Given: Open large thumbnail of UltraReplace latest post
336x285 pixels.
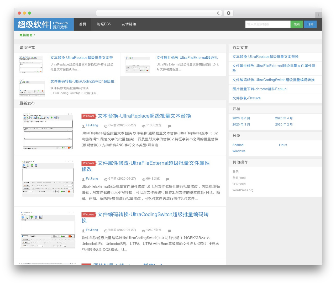Looking at the screenshot, I should pyautogui.click(x=48, y=131).
